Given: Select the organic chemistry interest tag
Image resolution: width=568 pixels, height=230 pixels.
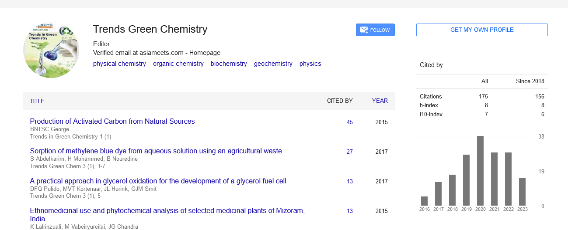Looking at the screenshot, I should [x=178, y=64].
